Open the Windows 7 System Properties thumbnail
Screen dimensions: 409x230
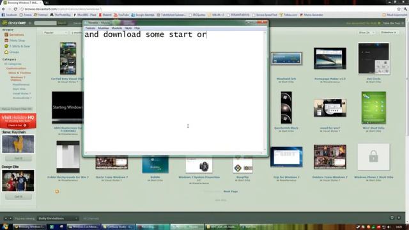tap(199, 165)
